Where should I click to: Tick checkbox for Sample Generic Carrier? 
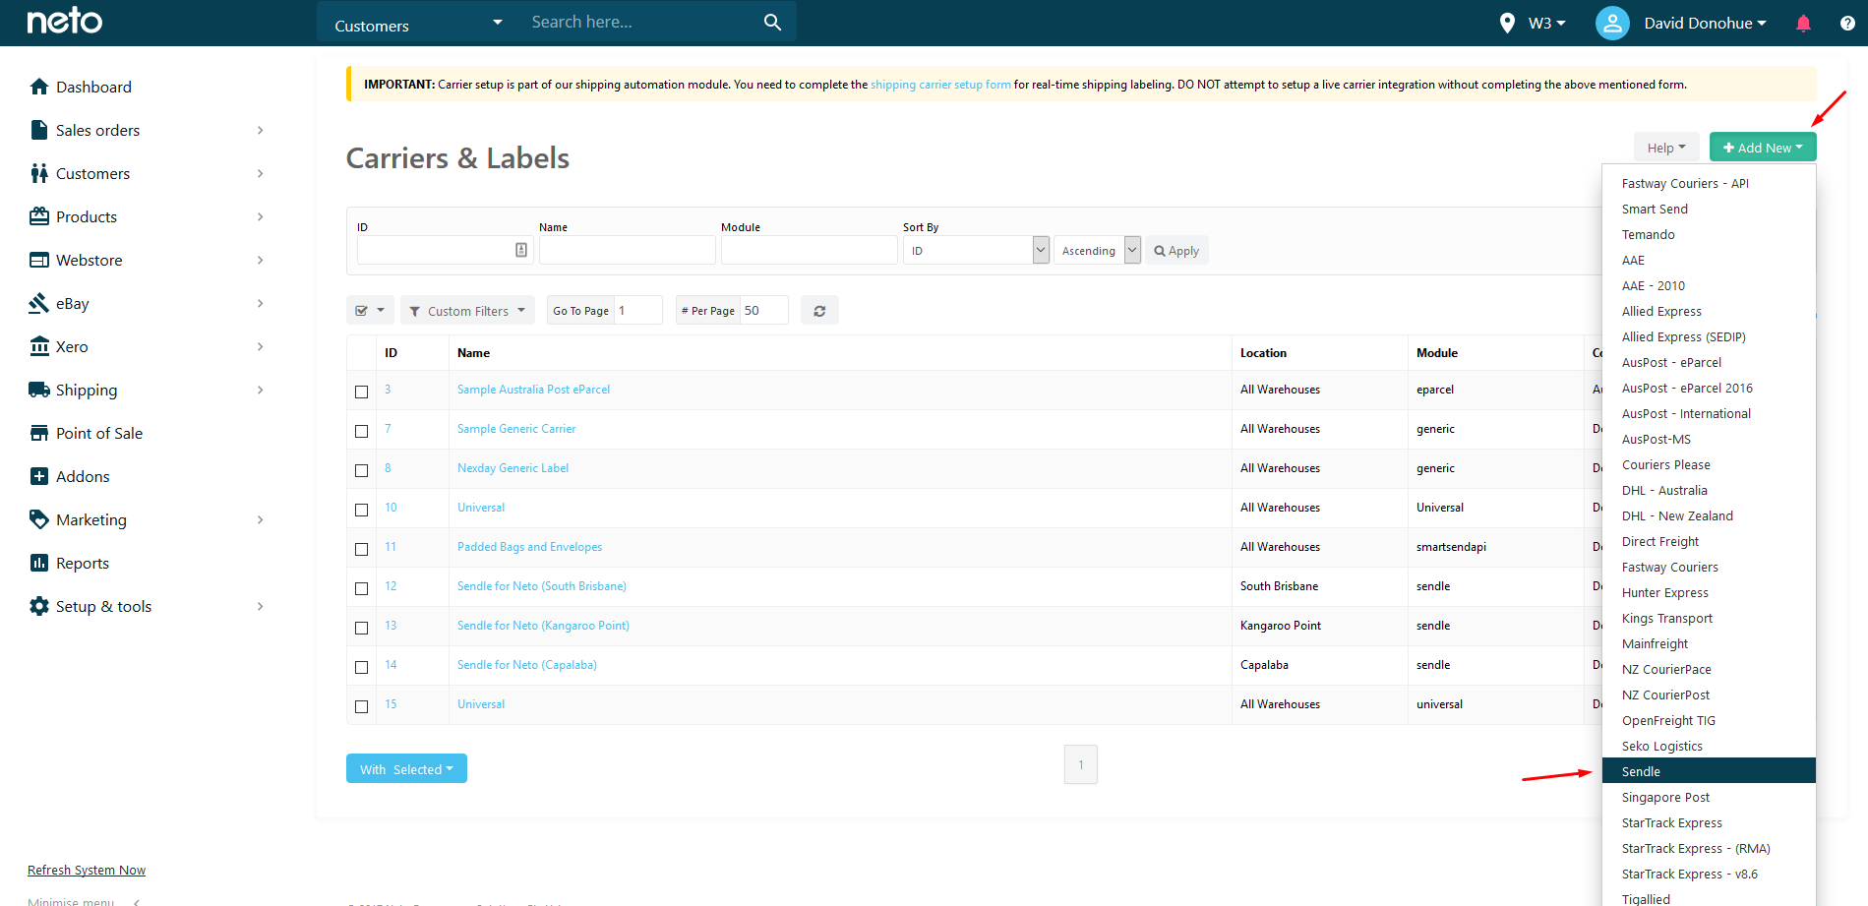pyautogui.click(x=361, y=431)
